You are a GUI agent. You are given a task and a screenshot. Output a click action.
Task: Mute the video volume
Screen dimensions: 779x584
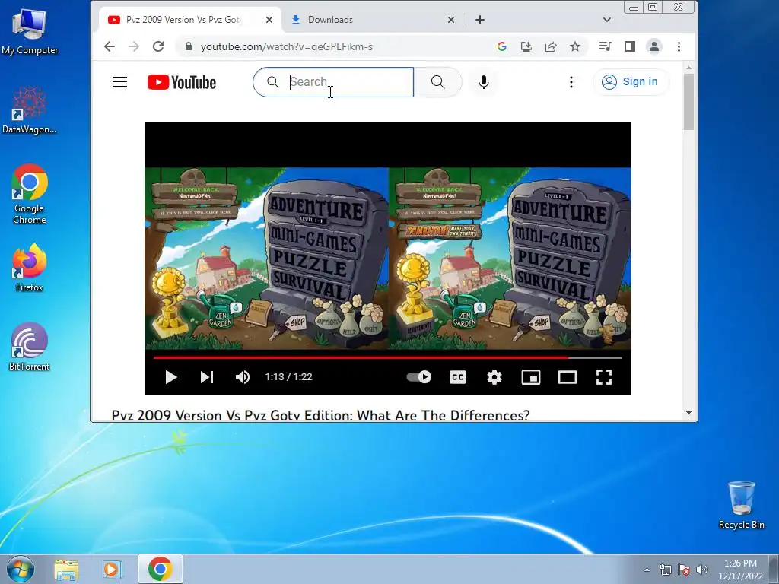click(243, 377)
